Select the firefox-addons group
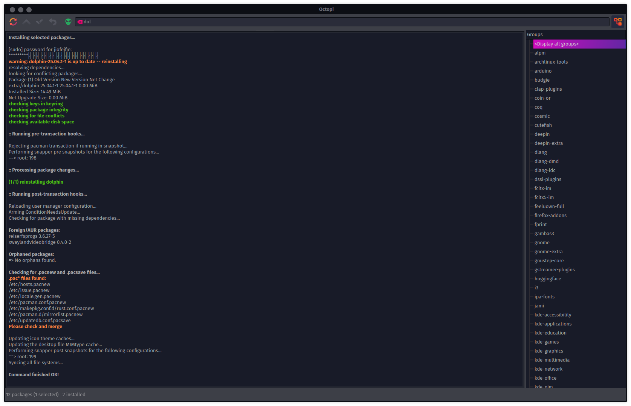The width and height of the screenshot is (631, 406). click(x=579, y=216)
